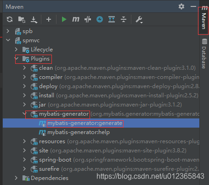Collapse all tree nodes icon

pyautogui.click(x=124, y=19)
